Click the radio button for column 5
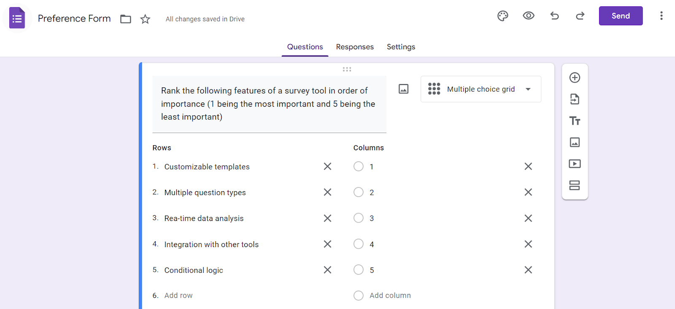 pos(359,270)
